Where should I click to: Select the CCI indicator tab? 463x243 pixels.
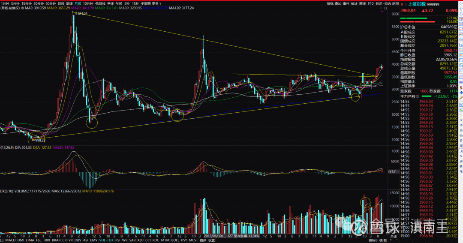point(148,240)
